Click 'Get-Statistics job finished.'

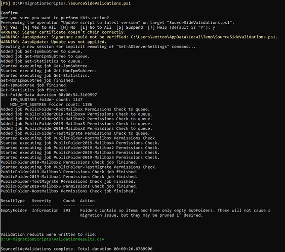click(x=34, y=90)
